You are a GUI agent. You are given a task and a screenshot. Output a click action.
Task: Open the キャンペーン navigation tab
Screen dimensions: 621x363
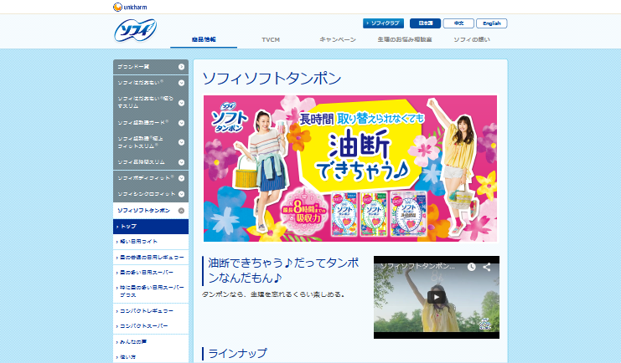(338, 39)
